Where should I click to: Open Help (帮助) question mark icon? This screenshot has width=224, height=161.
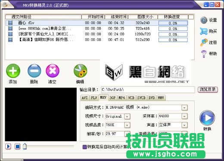tap(204, 54)
